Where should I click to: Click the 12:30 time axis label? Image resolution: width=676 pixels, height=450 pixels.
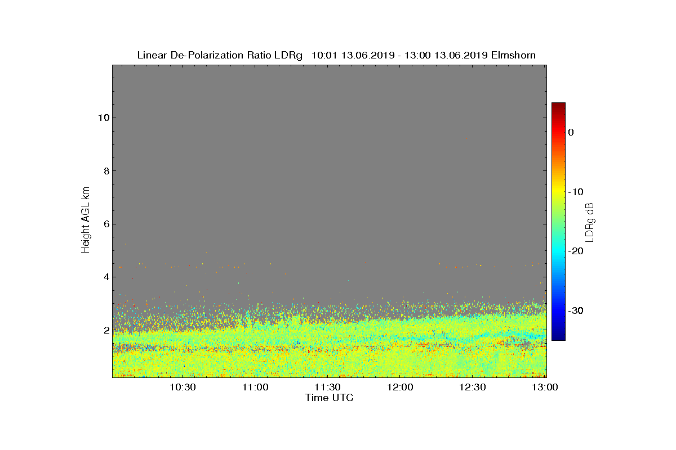472,387
